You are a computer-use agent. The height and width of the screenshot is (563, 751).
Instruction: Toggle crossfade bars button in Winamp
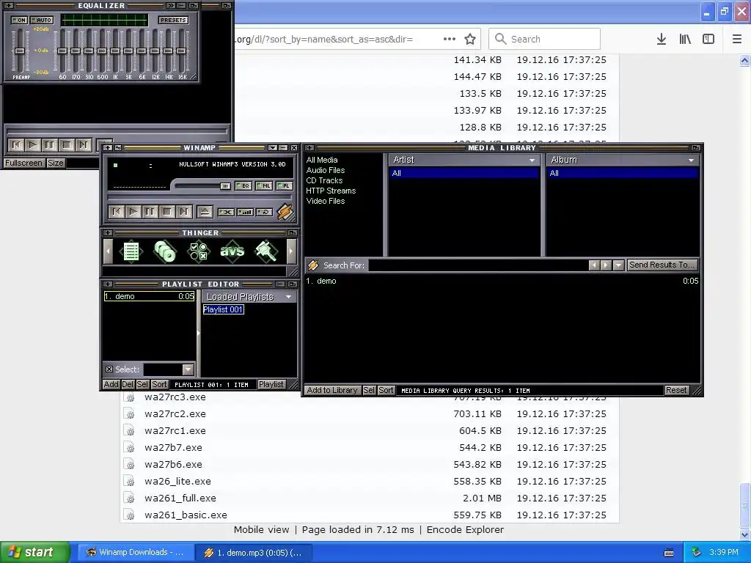tap(245, 212)
